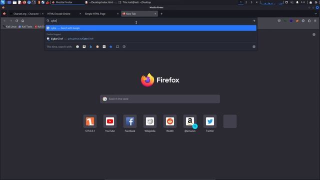
Task: Click the grey circular extension icon
Action: coord(303,21)
